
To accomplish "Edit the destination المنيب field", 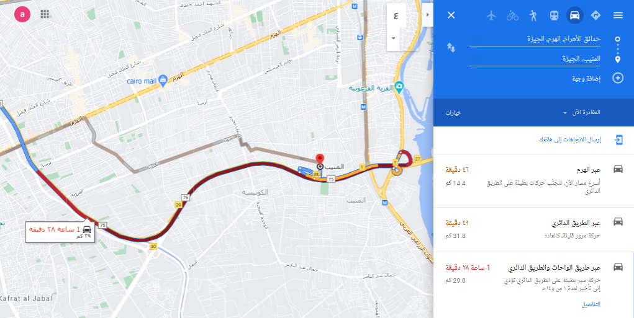I will [535, 59].
